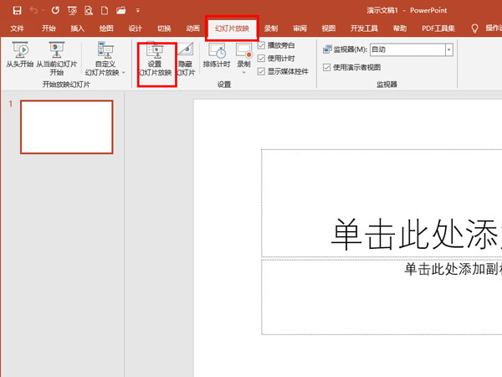502x377 pixels.
Task: Click the 排练计时 rehearse timings icon
Action: tap(216, 52)
